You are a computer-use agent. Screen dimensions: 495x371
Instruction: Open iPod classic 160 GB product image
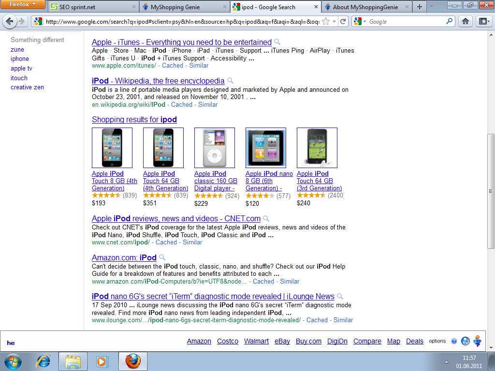pos(215,148)
